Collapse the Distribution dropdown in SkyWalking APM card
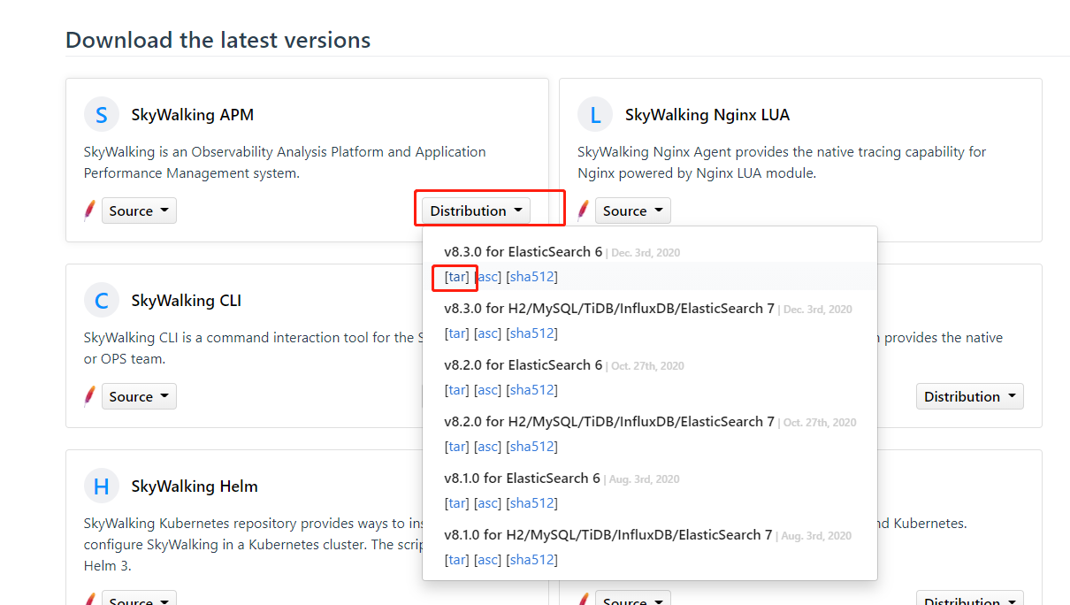 (x=476, y=211)
